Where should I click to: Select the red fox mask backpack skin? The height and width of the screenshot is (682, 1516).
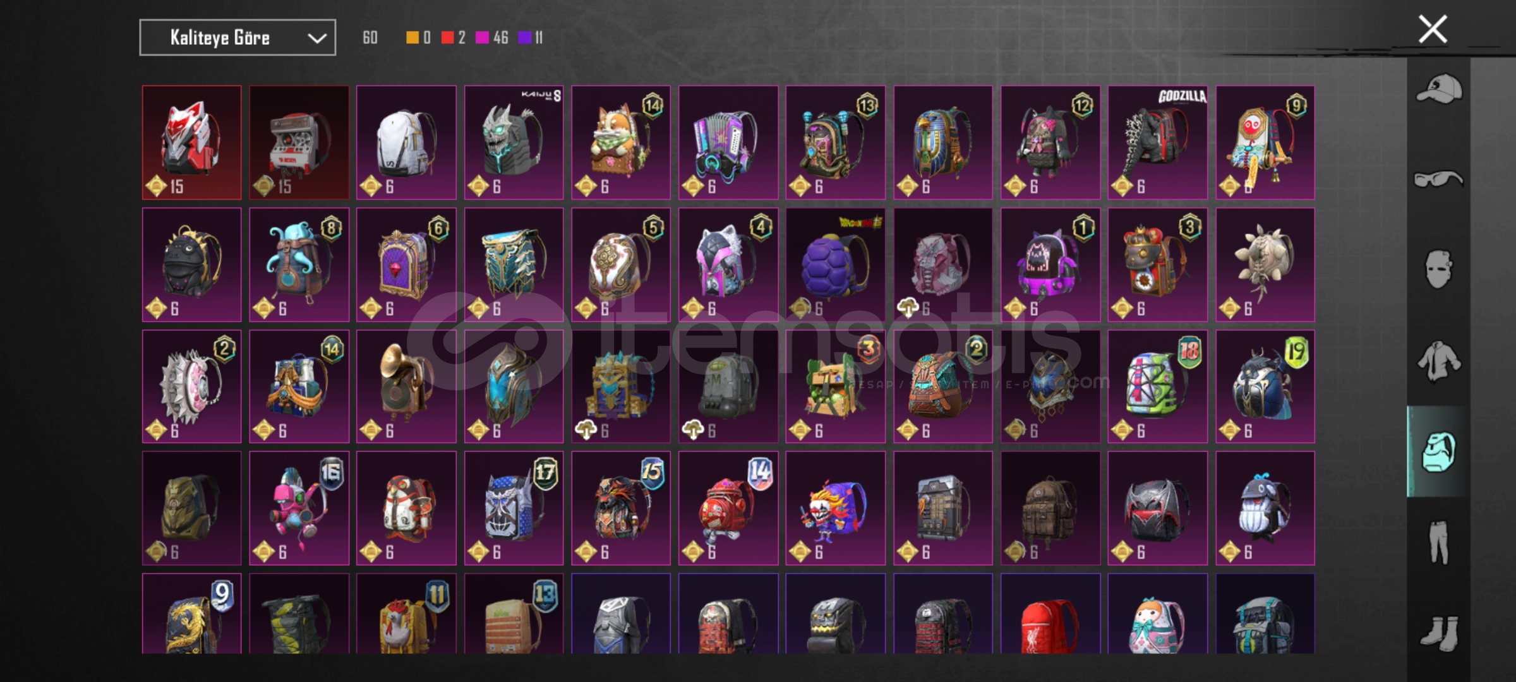[191, 143]
